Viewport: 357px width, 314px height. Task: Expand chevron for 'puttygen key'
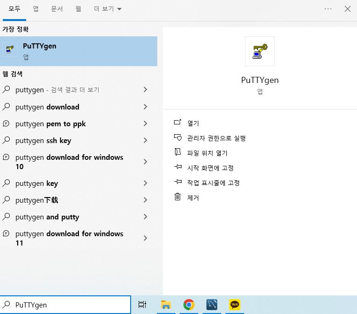[x=146, y=183]
